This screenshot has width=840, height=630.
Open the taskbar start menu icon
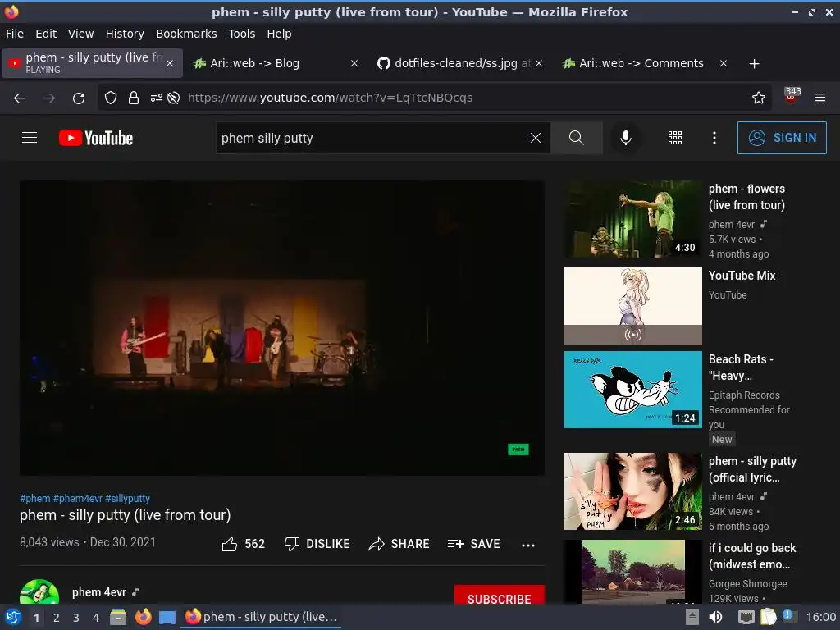click(12, 617)
